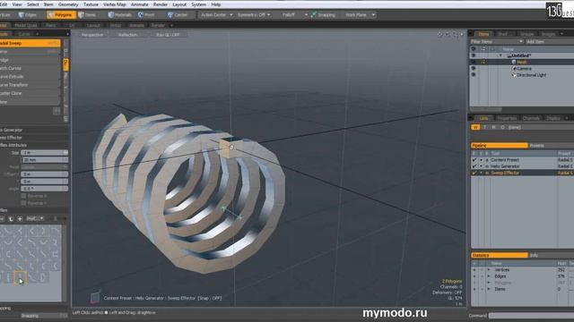Switch to the Channels panel tab
Viewport: 574px width, 322px height.
(x=531, y=118)
